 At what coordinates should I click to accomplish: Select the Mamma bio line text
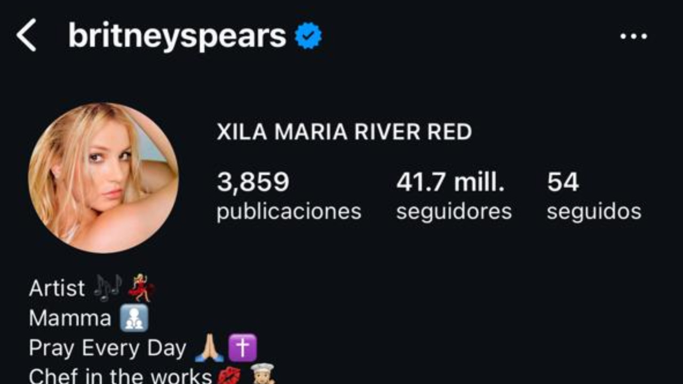70,318
